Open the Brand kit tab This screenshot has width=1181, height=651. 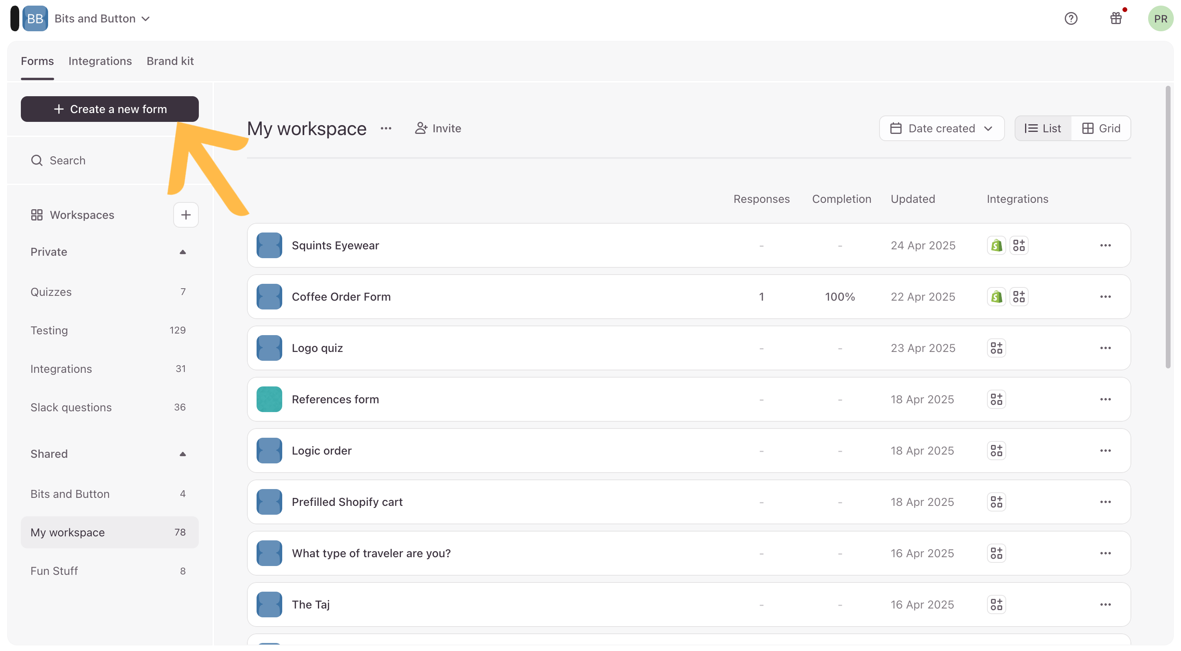click(x=170, y=61)
